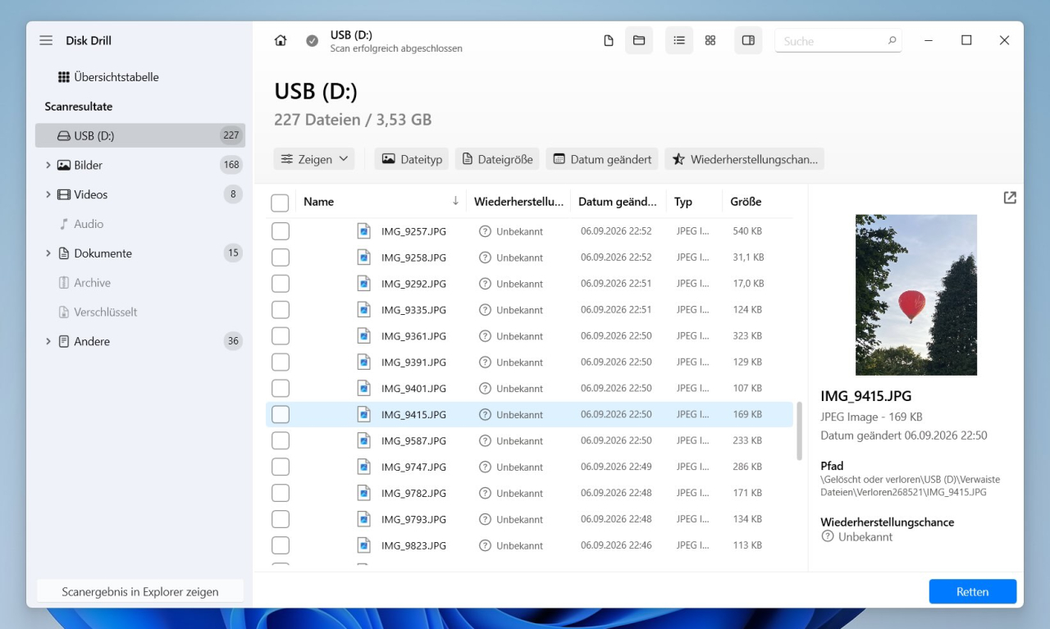Viewport: 1050px width, 629px height.
Task: Open the Wiederherstellungschancen filter
Action: pyautogui.click(x=745, y=159)
